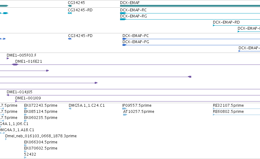Click the DMG5A.1_1.C24.C1 arrow glyph
260x159 pixels.
pos(70,109)
